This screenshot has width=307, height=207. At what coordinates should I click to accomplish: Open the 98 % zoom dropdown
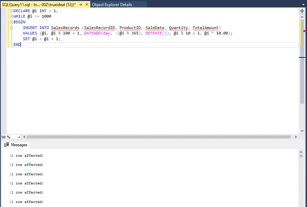19,137
